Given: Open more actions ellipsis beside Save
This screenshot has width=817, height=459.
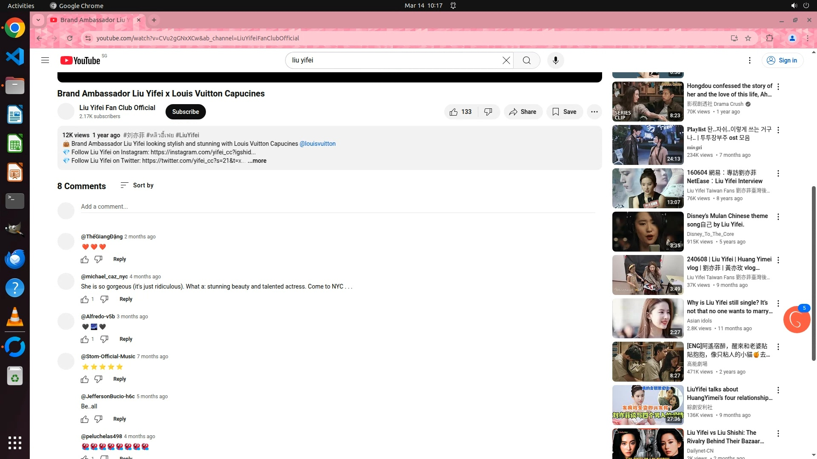Looking at the screenshot, I should pyautogui.click(x=594, y=112).
